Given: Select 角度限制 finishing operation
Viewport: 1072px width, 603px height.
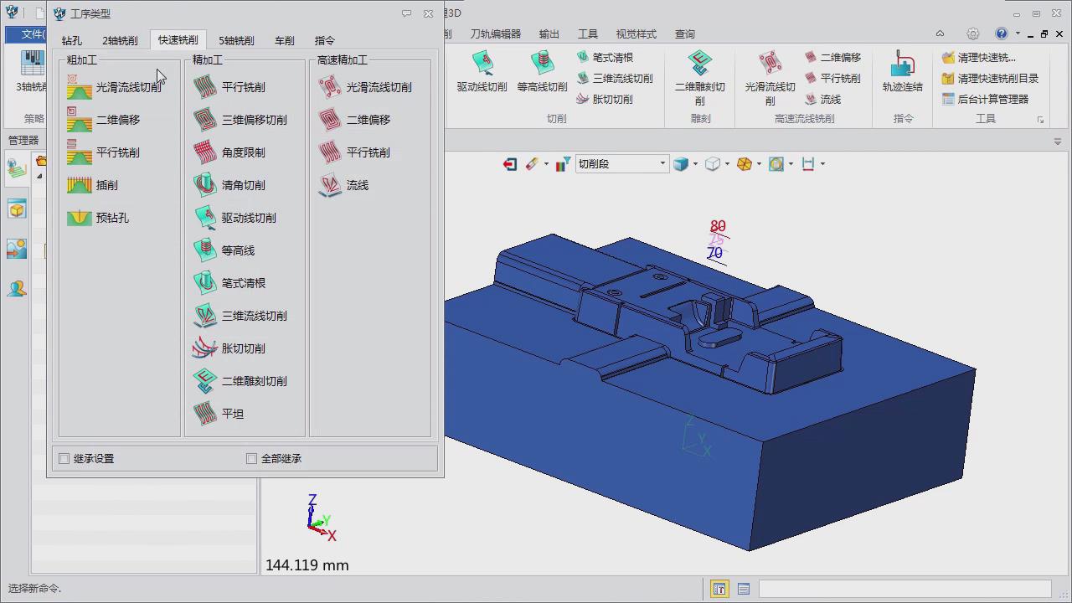Looking at the screenshot, I should [x=205, y=152].
